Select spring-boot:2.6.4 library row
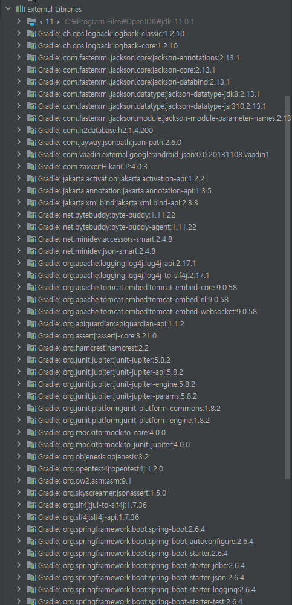This screenshot has width=292, height=605. 143,529
